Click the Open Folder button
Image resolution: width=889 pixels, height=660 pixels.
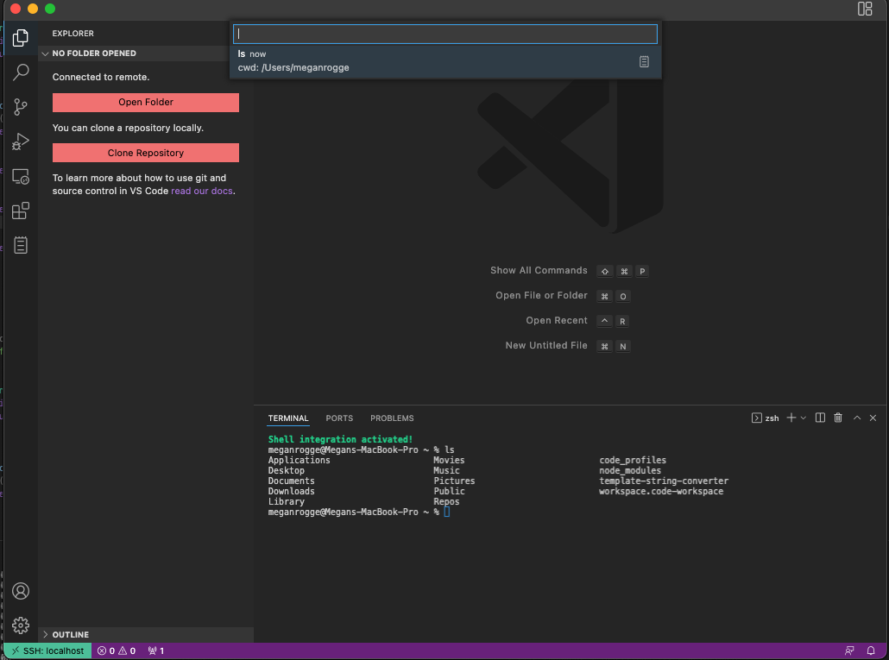tap(146, 102)
